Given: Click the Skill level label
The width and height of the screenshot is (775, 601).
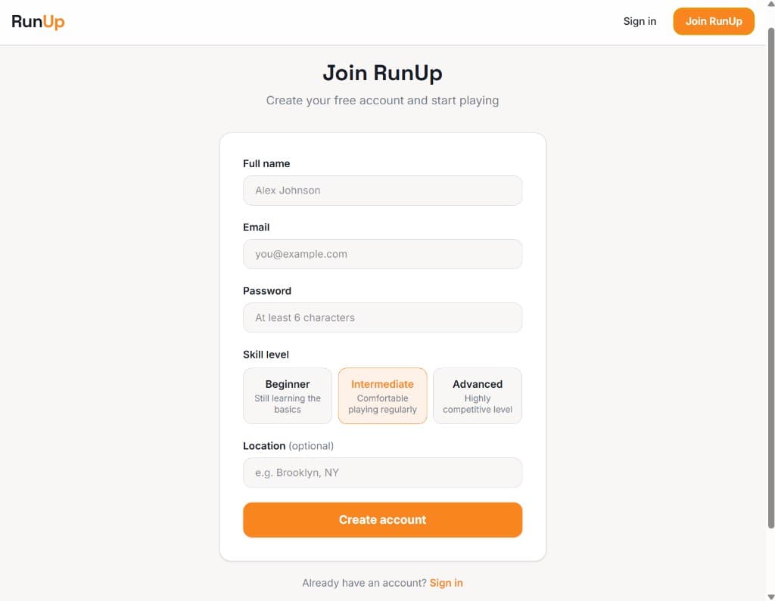Looking at the screenshot, I should [x=266, y=355].
